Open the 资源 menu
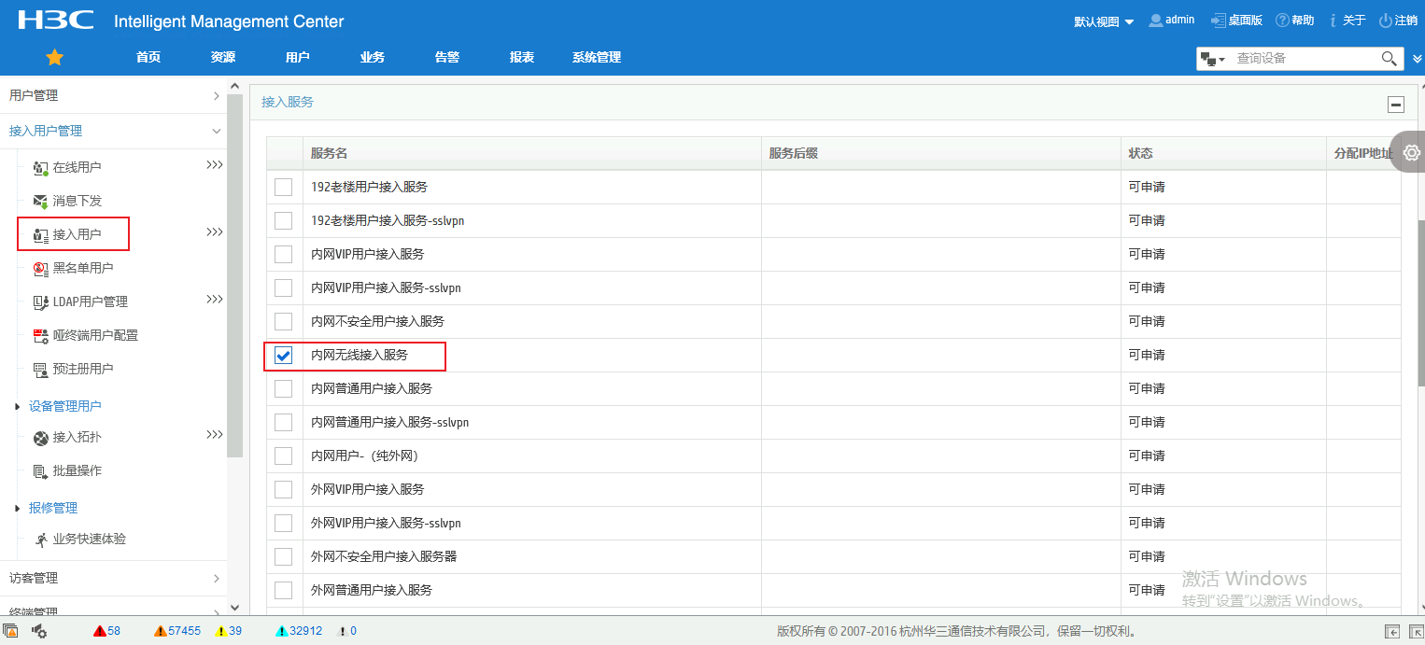This screenshot has width=1425, height=645. pyautogui.click(x=223, y=58)
